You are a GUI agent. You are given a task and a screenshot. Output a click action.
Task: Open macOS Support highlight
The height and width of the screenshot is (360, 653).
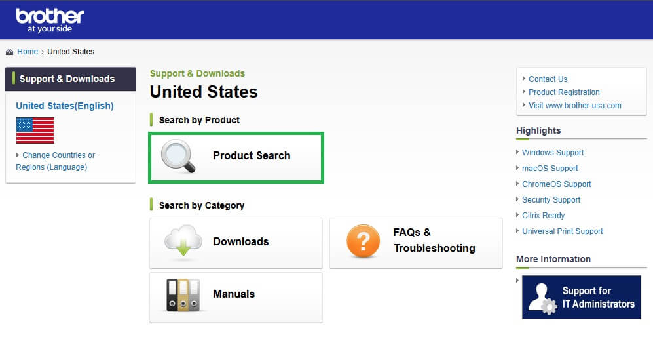click(550, 169)
